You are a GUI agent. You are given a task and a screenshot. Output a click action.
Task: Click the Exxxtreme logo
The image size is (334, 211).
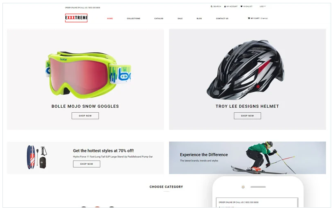point(76,18)
